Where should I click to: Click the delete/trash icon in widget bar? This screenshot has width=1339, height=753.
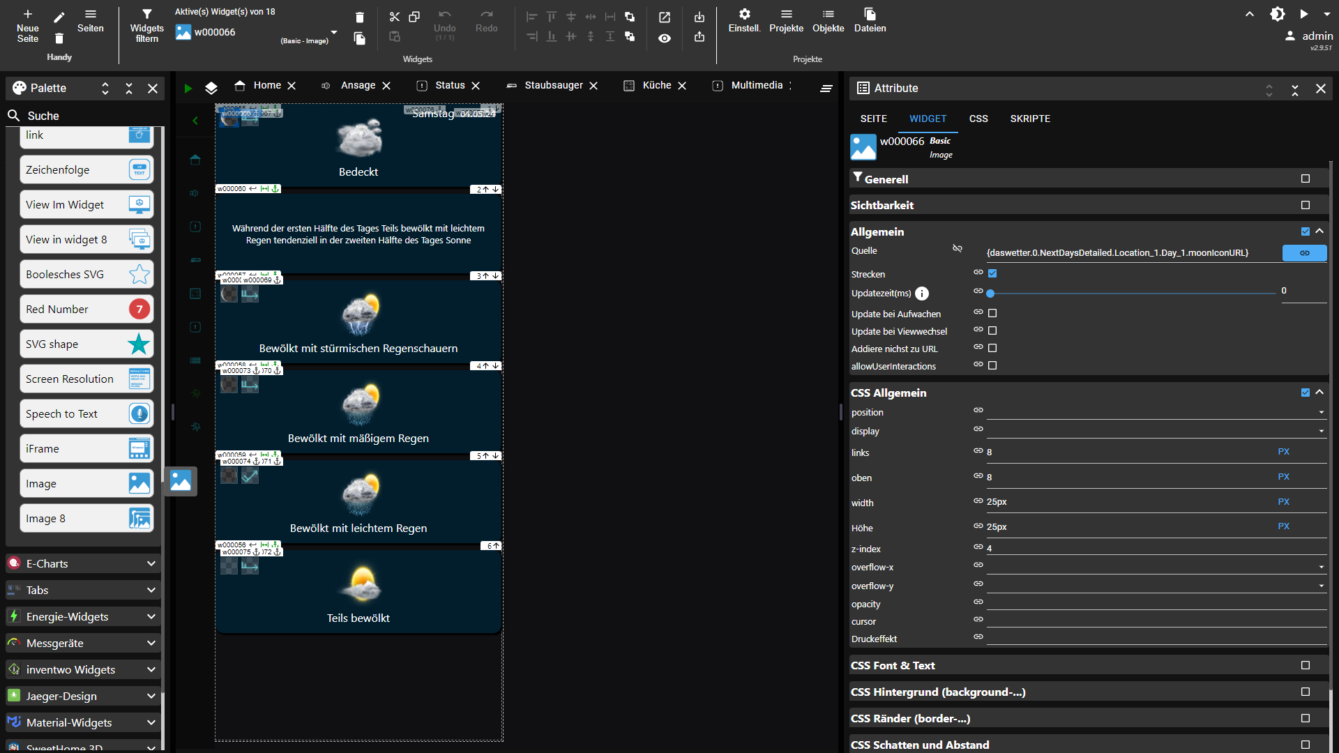point(358,17)
